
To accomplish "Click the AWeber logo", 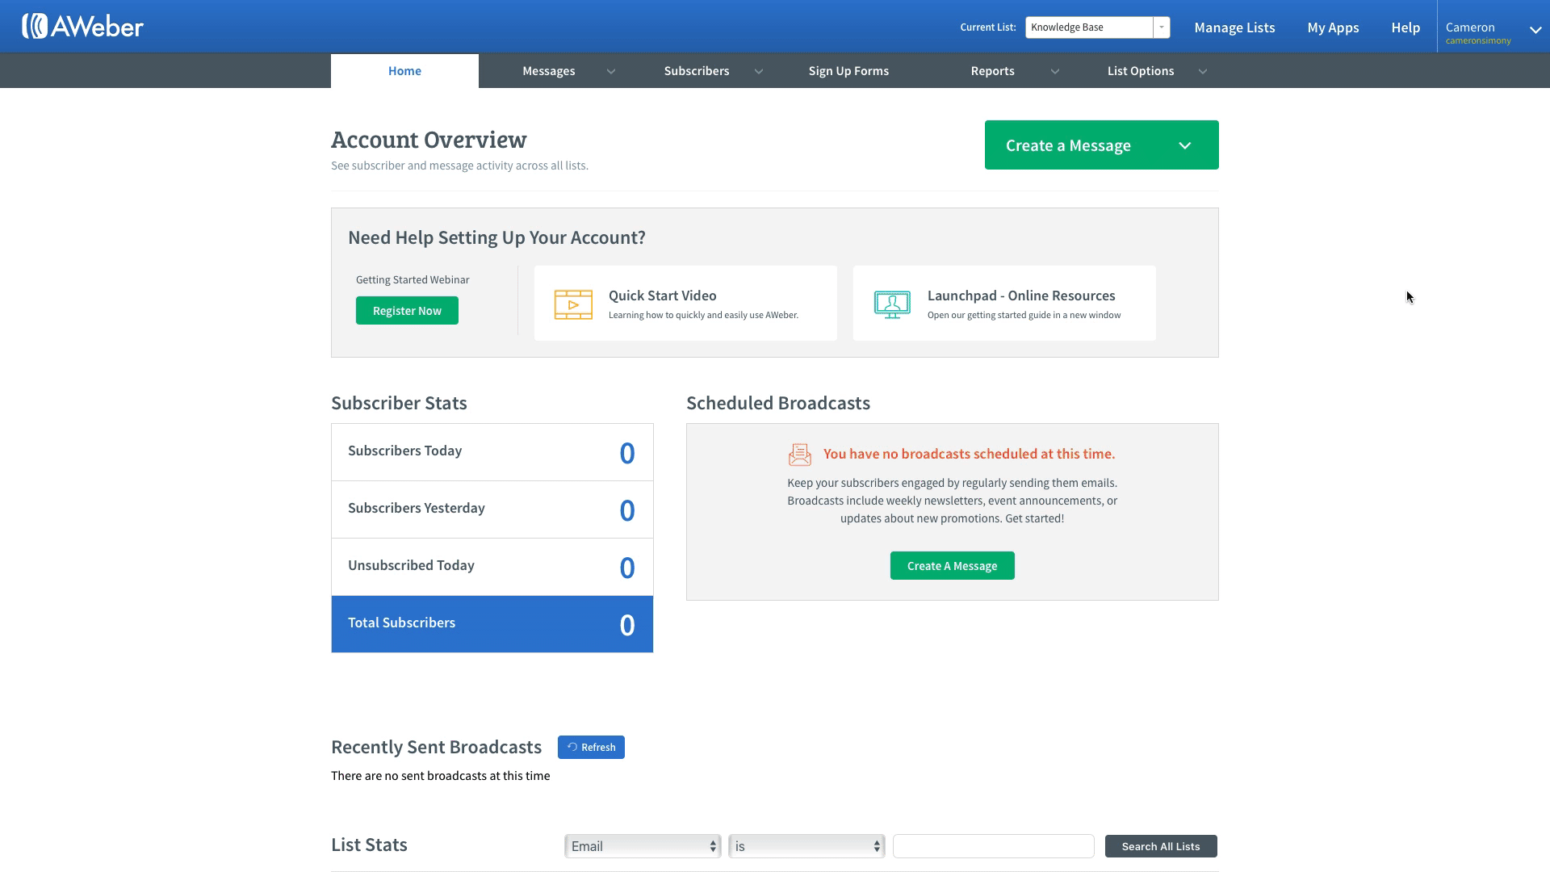I will click(82, 27).
